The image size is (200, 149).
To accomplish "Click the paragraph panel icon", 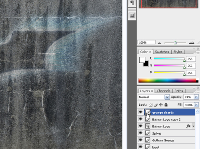I will [x=132, y=3].
